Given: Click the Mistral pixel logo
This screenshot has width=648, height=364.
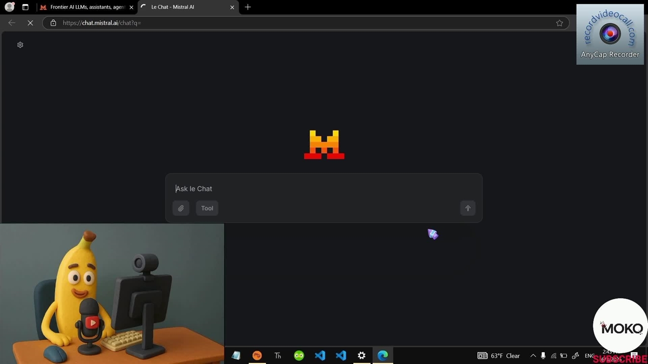Looking at the screenshot, I should 324,145.
